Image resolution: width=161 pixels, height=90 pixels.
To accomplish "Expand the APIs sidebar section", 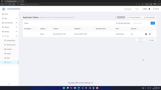I will click(x=9, y=18).
